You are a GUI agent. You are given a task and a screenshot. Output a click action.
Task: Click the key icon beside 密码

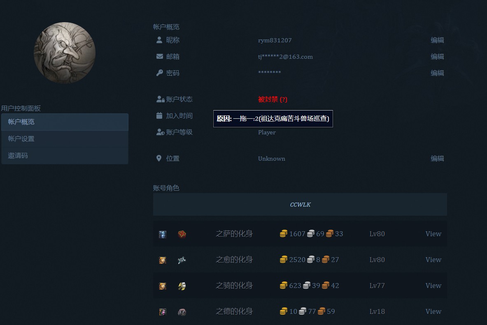(159, 73)
